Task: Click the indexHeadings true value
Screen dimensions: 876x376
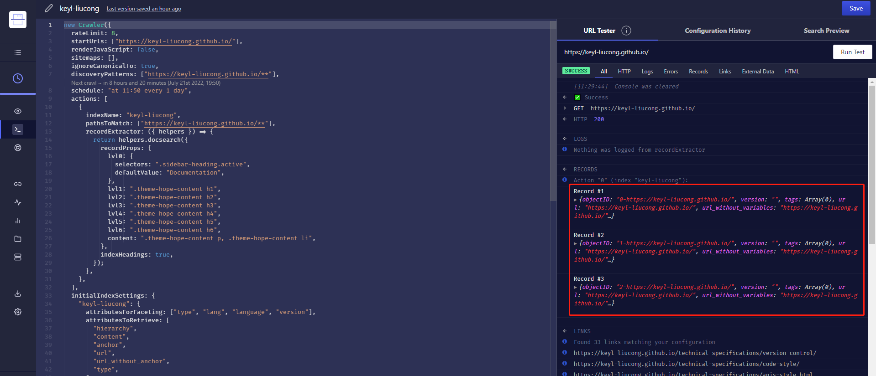Action: 163,255
